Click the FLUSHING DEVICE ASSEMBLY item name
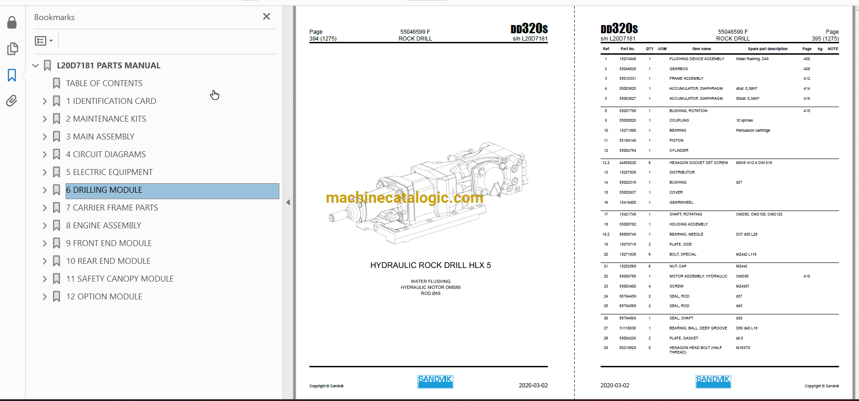The image size is (859, 401). (697, 59)
